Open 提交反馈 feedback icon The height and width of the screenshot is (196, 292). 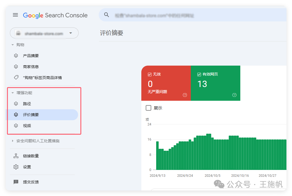[16, 182]
